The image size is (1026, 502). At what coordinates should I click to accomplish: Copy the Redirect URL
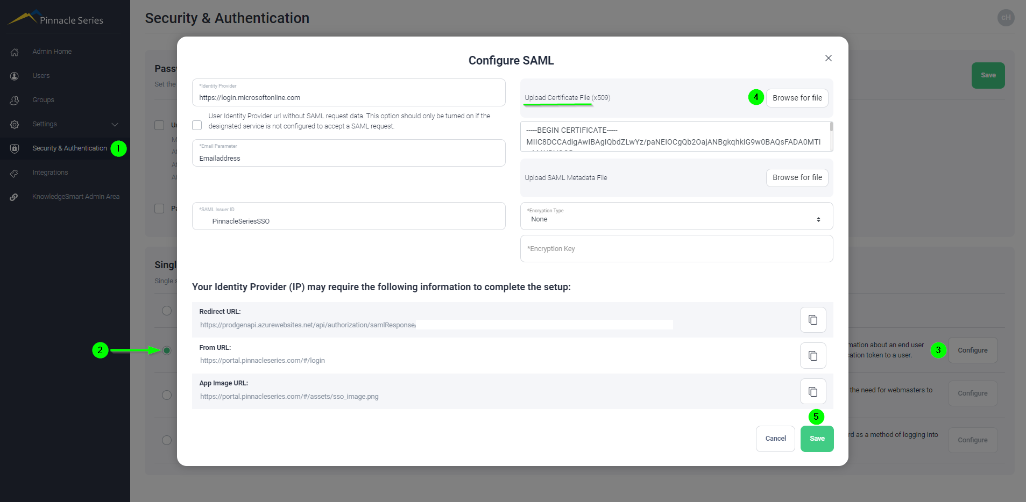pyautogui.click(x=813, y=320)
